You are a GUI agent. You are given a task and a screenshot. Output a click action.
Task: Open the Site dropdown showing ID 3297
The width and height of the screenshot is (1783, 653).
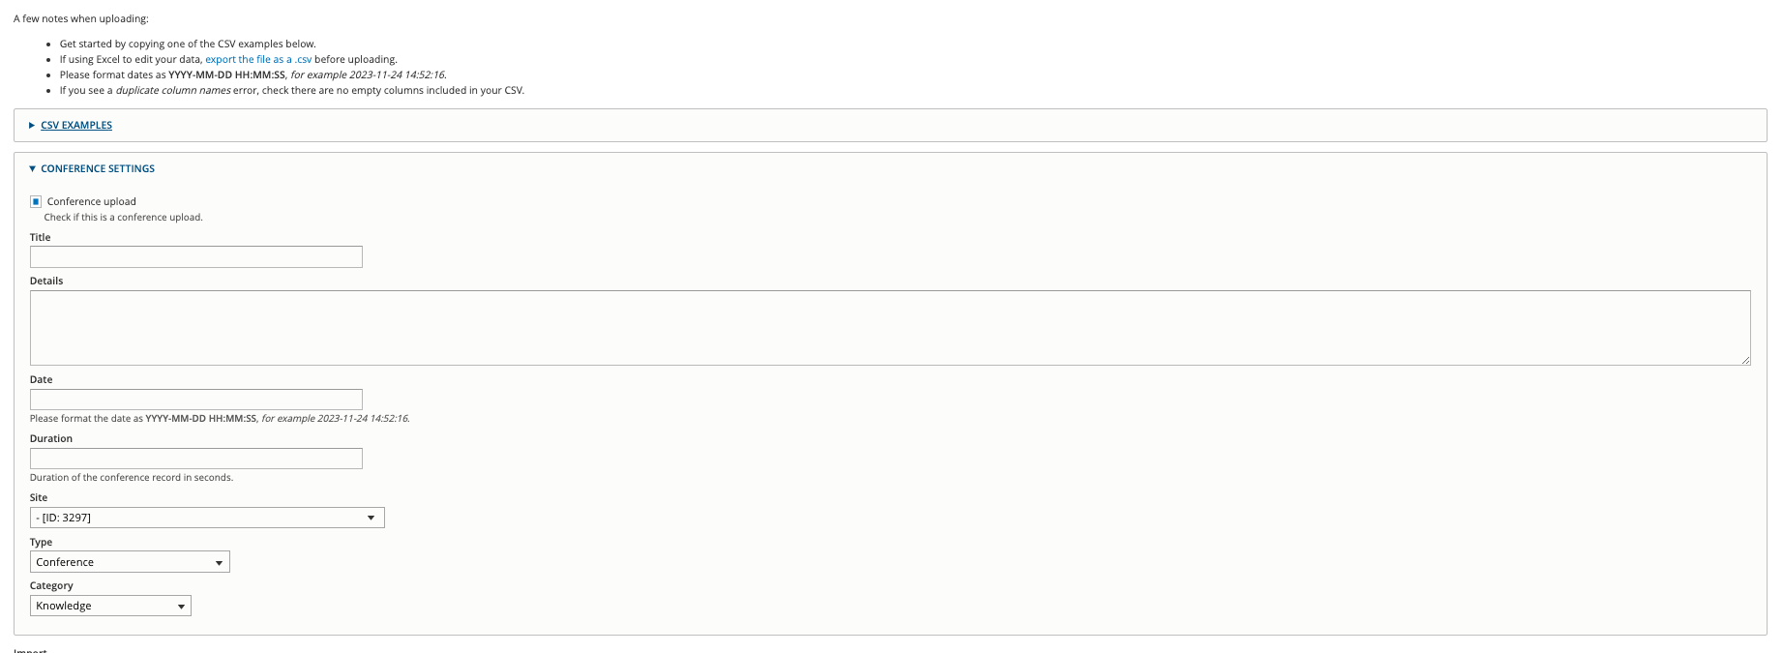point(207,518)
